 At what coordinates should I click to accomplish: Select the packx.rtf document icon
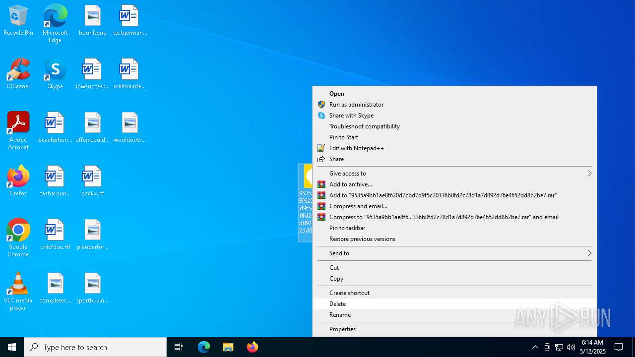[93, 181]
